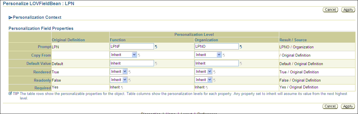The width and height of the screenshot is (358, 114).
Task: Click the top Apply button
Action: (348, 10)
